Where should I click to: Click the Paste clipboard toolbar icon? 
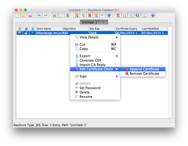point(68,15)
